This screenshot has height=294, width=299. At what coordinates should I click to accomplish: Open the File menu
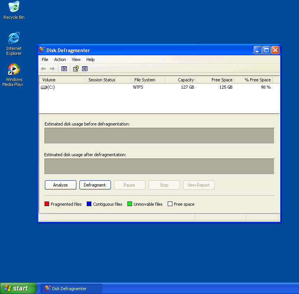pos(45,59)
